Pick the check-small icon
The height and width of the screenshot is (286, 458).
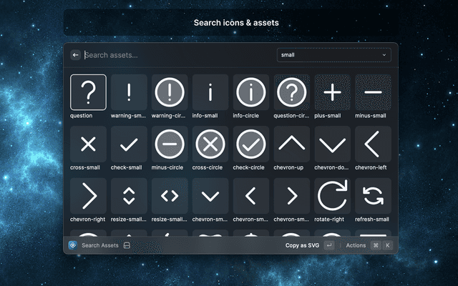tap(129, 144)
